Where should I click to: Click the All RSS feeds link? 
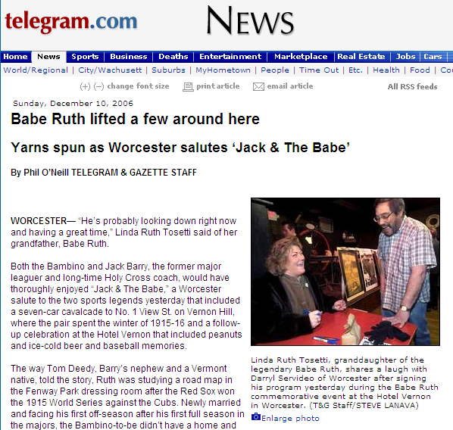(412, 86)
